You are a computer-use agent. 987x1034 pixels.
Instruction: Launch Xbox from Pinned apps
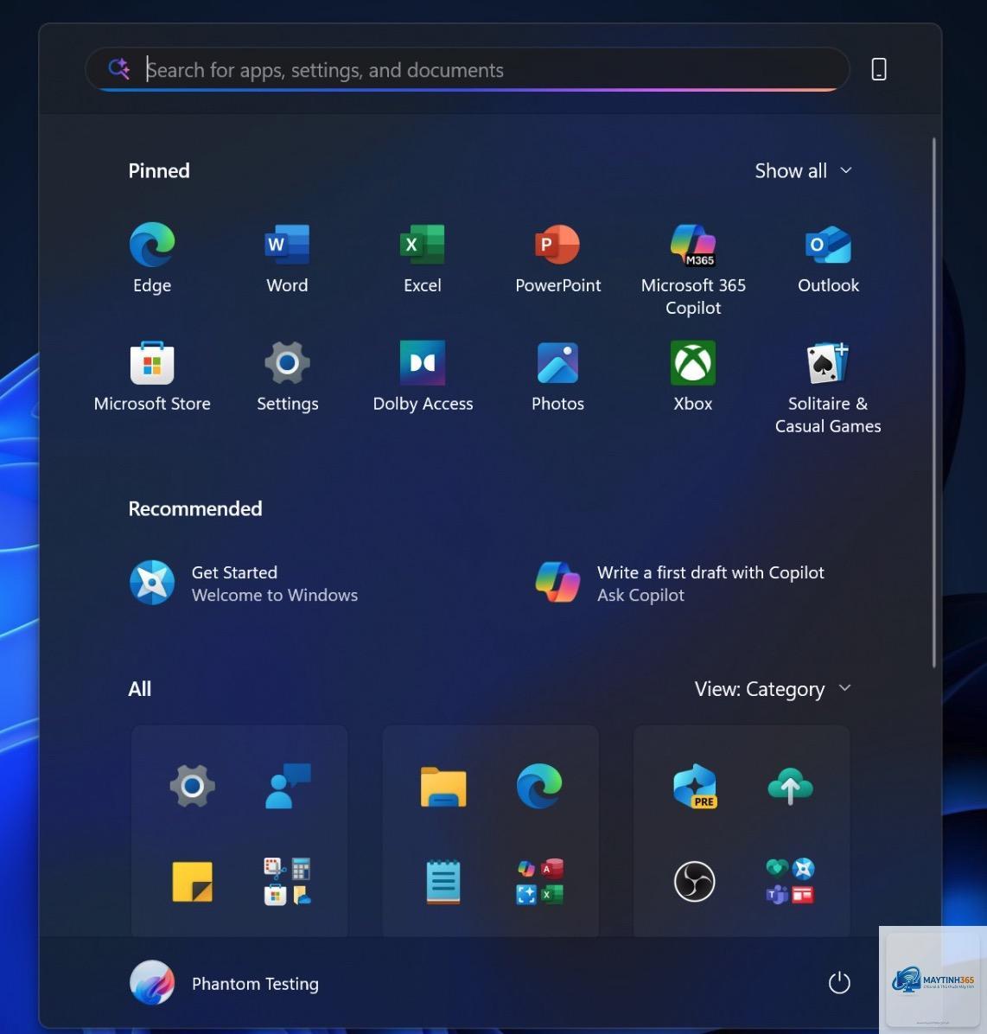tap(693, 377)
